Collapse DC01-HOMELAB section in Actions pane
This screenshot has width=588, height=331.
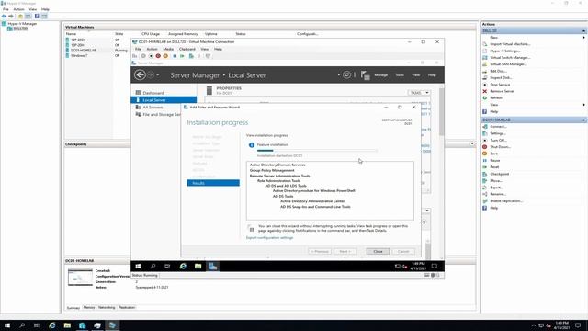coord(584,120)
